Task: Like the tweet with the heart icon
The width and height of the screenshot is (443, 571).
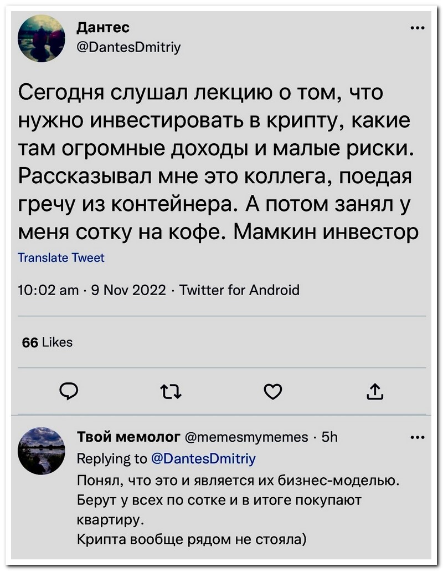Action: click(272, 392)
